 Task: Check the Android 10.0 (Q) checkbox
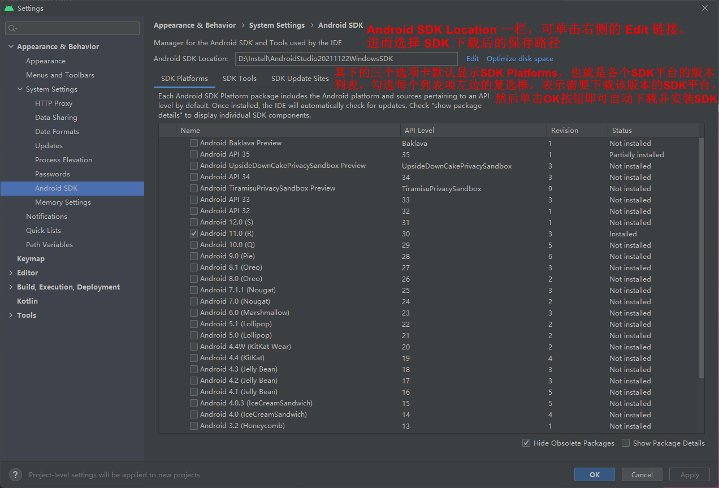194,245
